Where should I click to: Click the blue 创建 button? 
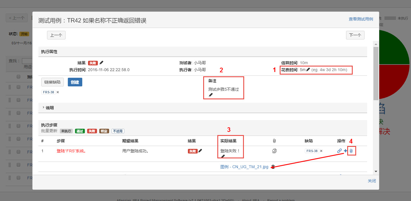75,82
